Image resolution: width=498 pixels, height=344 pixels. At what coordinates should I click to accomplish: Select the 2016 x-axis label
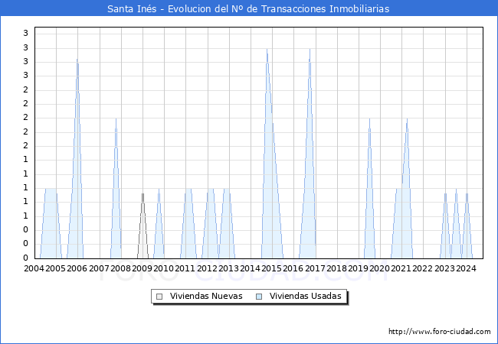click(293, 268)
